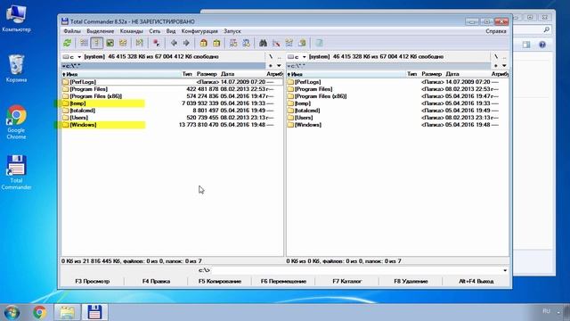Show directory tree view toolbar icon
The height and width of the screenshot is (321, 570).
(x=123, y=43)
